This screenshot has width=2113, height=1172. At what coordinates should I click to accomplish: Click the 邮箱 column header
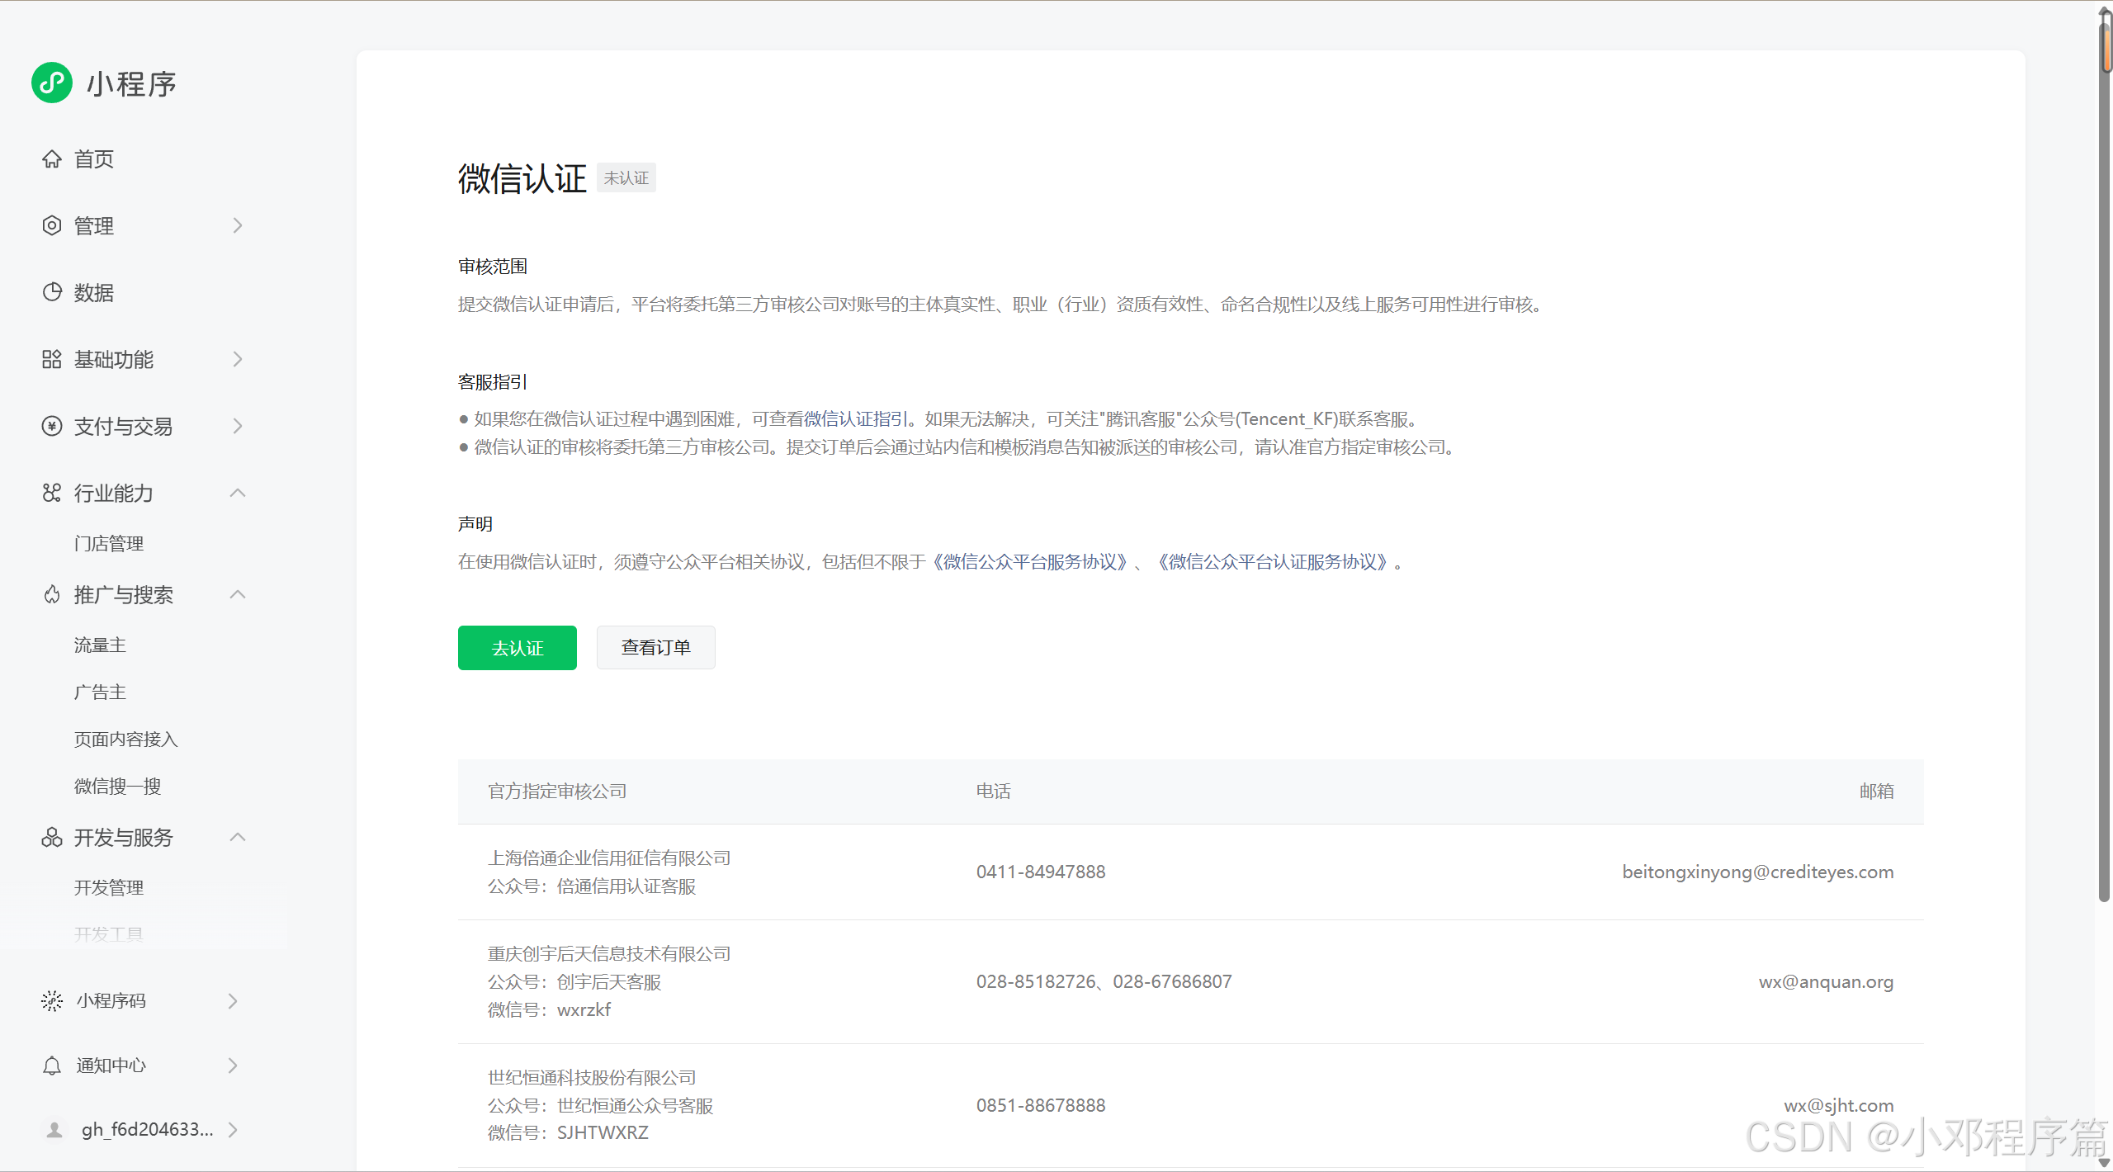(x=1877, y=792)
